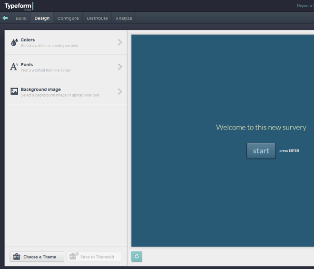Screen dimensions: 314x269
Task: Click the Save to Themekit icon
Action: pyautogui.click(x=74, y=257)
